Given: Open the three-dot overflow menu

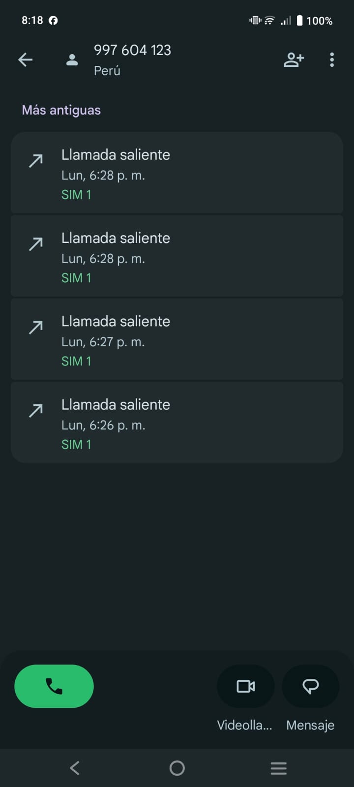Looking at the screenshot, I should click(332, 60).
